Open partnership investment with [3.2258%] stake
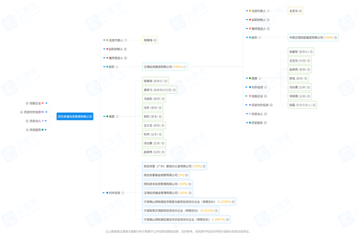The width and height of the screenshot is (357, 237). (189, 202)
